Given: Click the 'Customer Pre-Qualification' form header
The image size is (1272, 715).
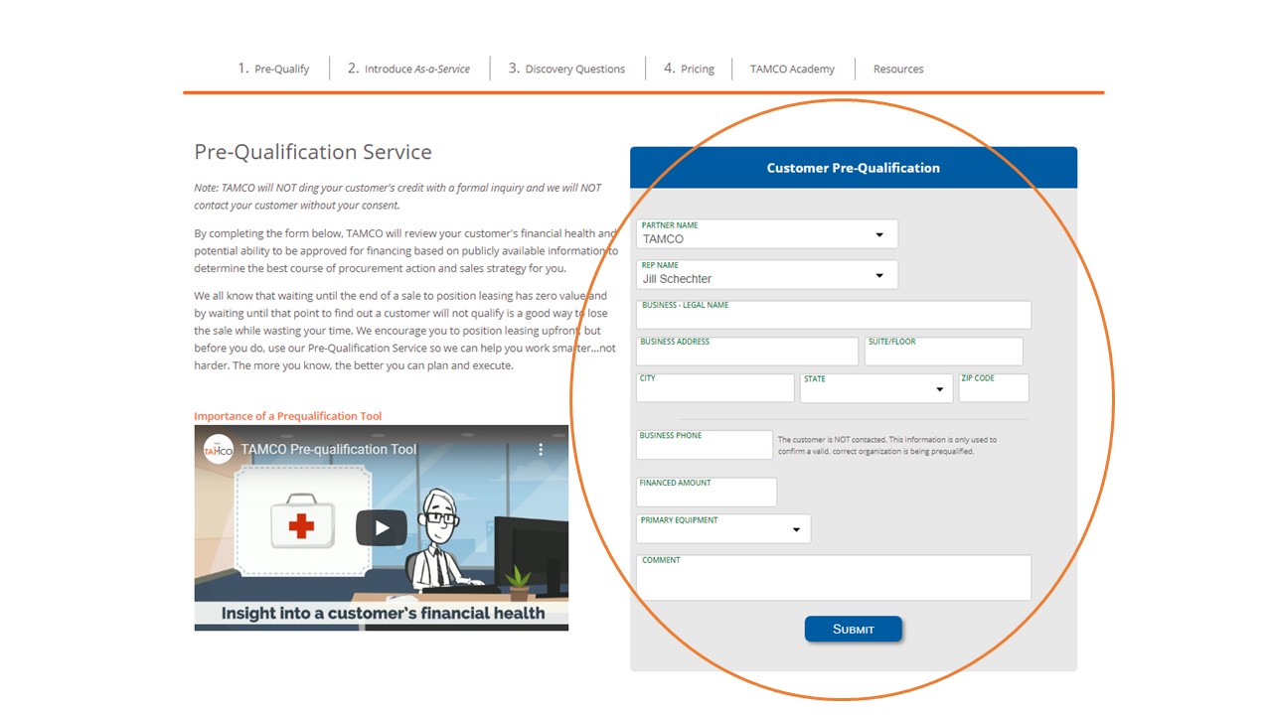Looking at the screenshot, I should [x=854, y=168].
